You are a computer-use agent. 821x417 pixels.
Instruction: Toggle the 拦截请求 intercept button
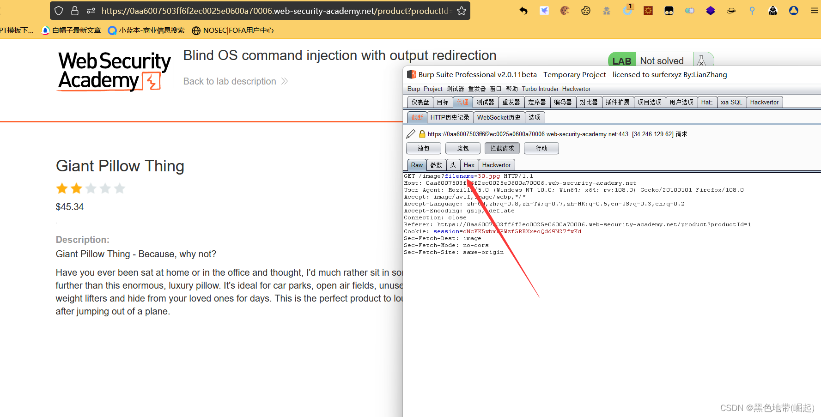coord(502,148)
